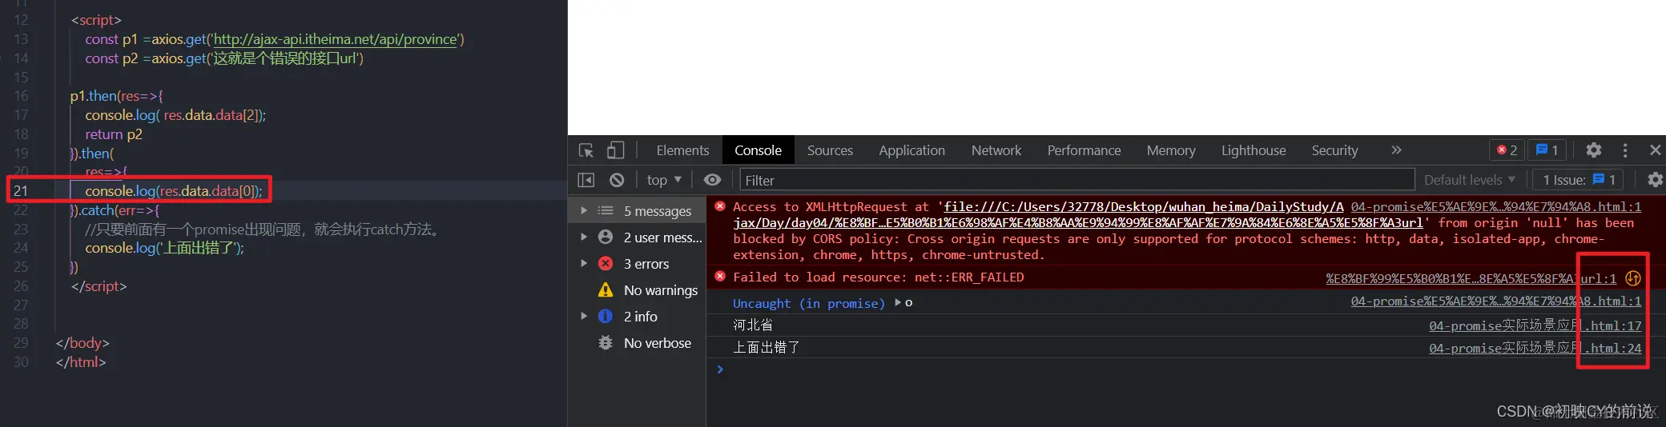Expand the 2 info group
Image resolution: width=1666 pixels, height=427 pixels.
click(x=584, y=317)
